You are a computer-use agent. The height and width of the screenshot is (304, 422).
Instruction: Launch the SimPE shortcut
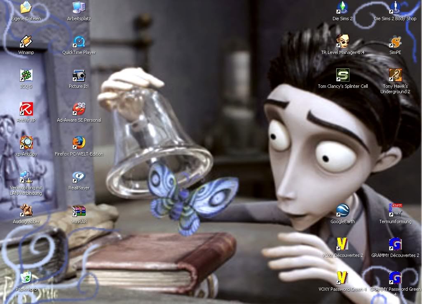pos(395,41)
